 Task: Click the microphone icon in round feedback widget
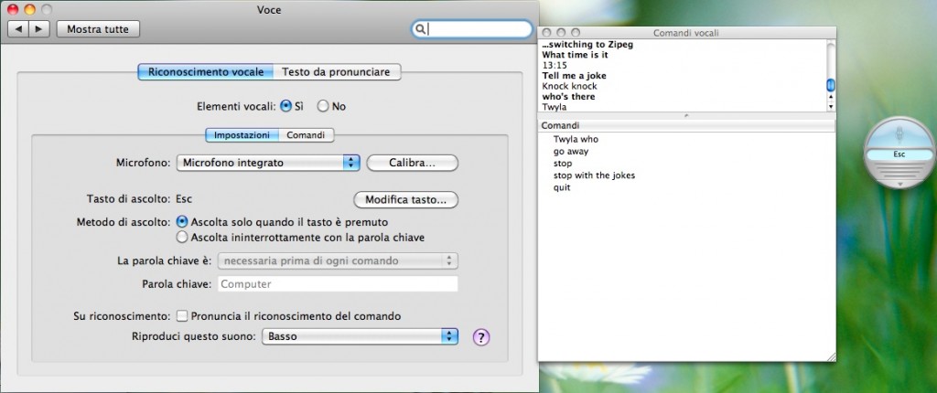[x=899, y=133]
